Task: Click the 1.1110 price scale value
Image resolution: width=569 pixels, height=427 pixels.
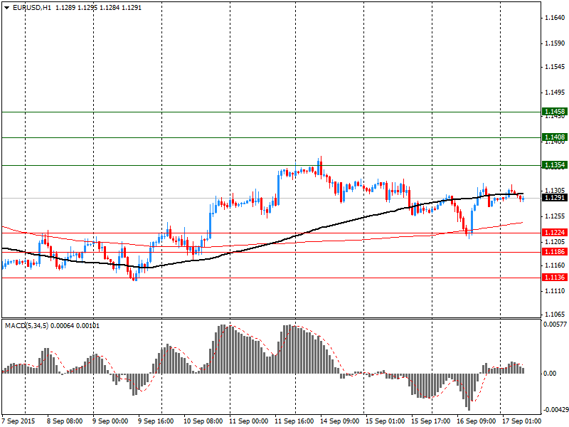Action: click(555, 291)
